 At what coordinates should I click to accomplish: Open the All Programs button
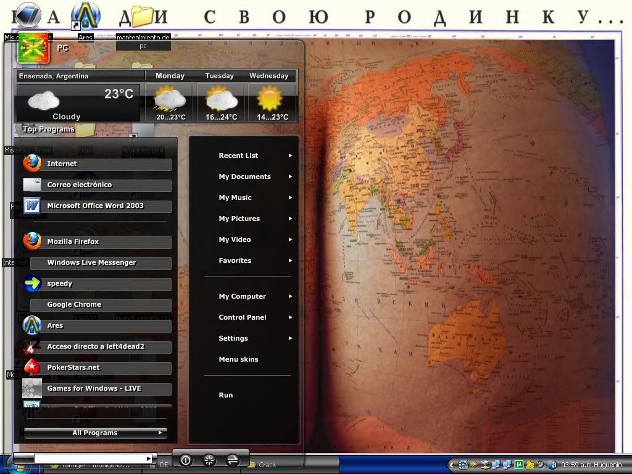96,433
